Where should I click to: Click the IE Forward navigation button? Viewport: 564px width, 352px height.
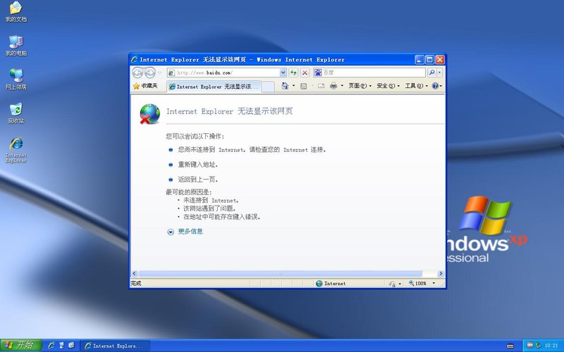pyautogui.click(x=149, y=73)
